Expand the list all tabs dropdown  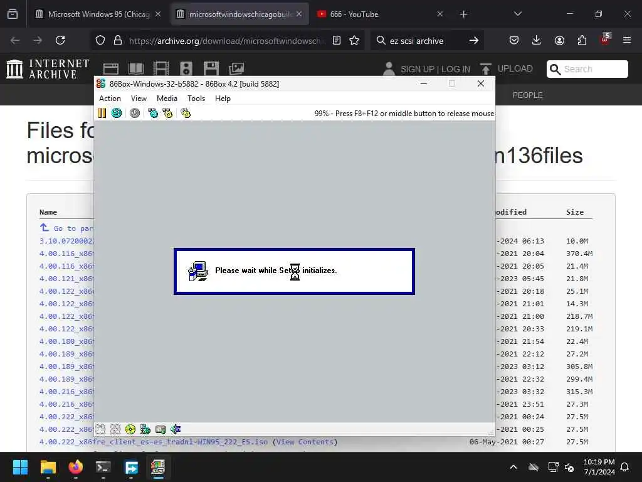tap(517, 14)
